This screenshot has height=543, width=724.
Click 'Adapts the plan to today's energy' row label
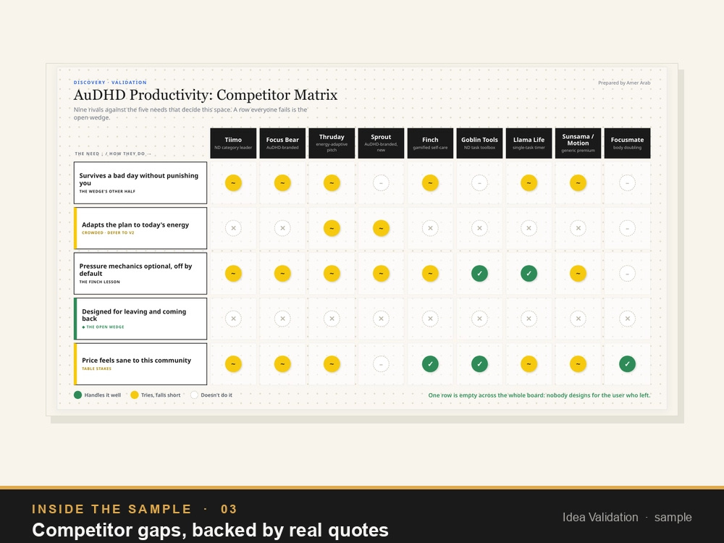[x=140, y=228]
